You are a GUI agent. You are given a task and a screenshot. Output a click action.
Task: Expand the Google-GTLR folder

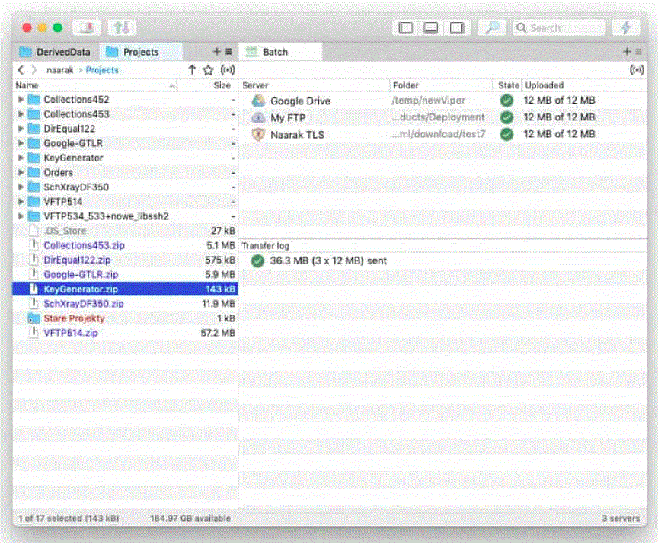coord(21,143)
